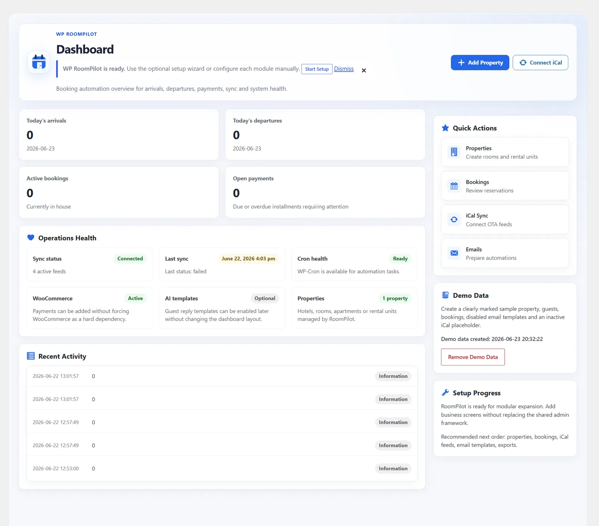Click the Sync status health tile
This screenshot has width=599, height=526.
coord(89,264)
